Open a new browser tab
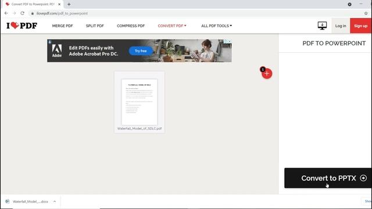This screenshot has width=372, height=209. (x=69, y=4)
